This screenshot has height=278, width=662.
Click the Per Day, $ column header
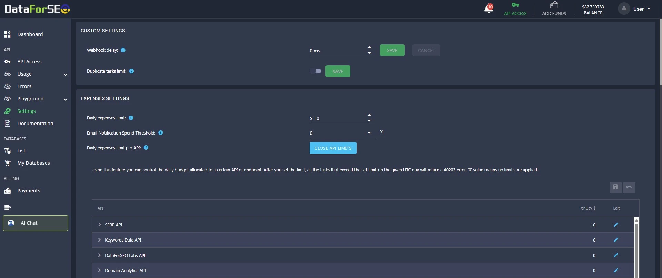pos(588,208)
